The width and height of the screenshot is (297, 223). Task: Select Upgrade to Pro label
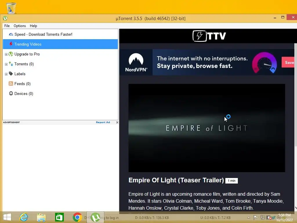(x=27, y=54)
